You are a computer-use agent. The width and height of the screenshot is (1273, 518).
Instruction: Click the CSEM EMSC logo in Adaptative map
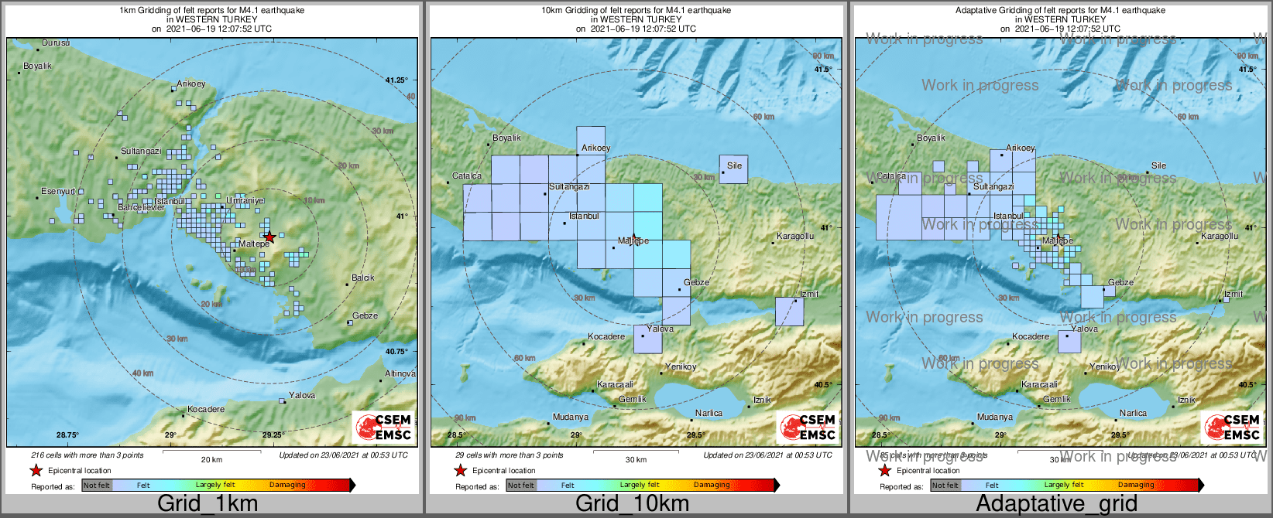pos(1232,428)
